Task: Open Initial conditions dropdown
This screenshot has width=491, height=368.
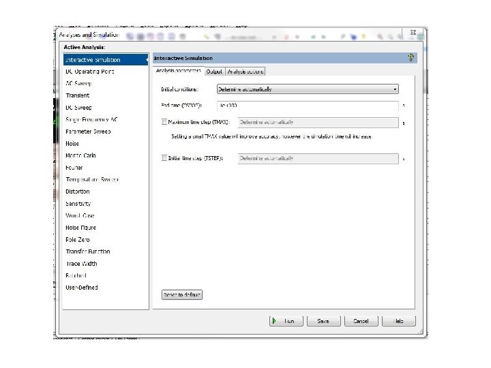Action: [308, 89]
